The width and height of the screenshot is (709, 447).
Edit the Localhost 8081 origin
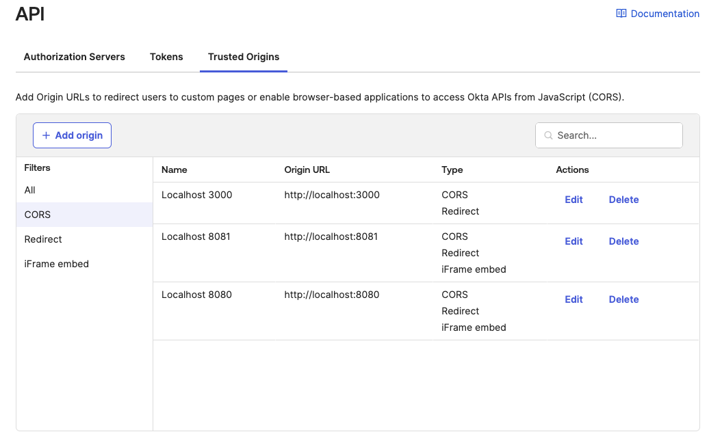click(x=573, y=241)
